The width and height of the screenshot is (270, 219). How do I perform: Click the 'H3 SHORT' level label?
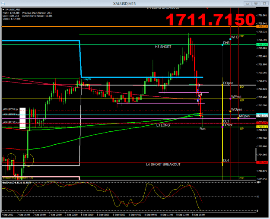point(163,47)
